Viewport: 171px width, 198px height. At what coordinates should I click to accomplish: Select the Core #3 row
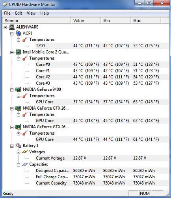(x=102, y=83)
